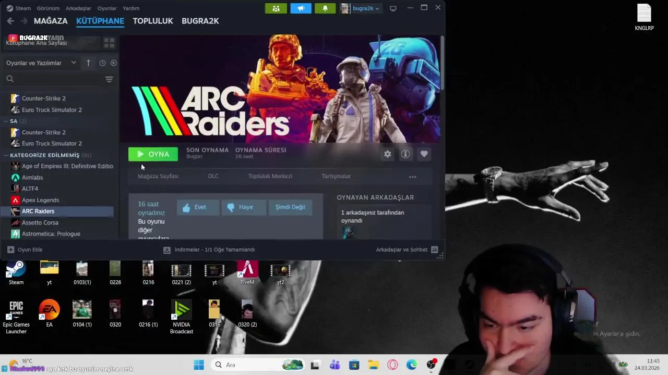Open the Oyunlar menu

tap(107, 8)
